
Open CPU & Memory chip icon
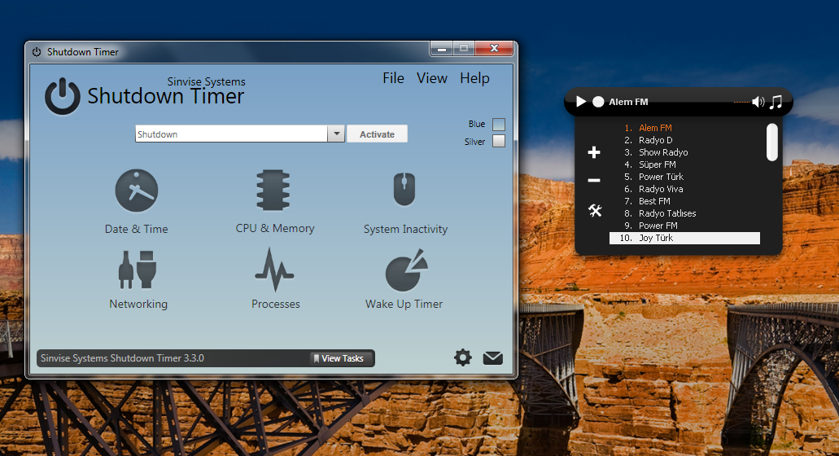pyautogui.click(x=274, y=191)
